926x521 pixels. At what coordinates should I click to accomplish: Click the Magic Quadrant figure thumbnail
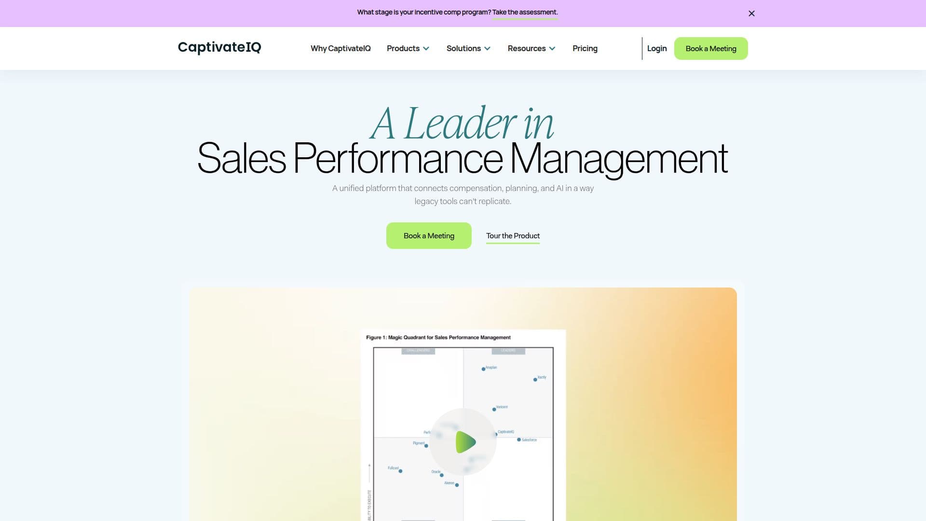(463, 425)
